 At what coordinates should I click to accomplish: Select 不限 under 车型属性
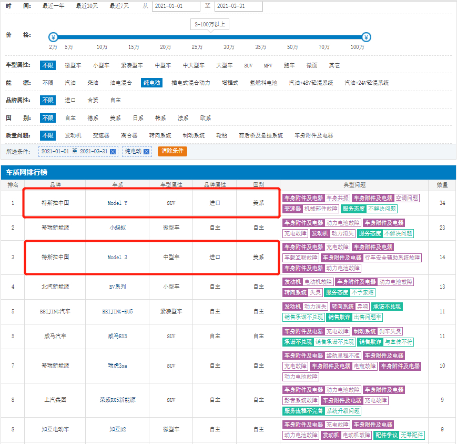click(x=48, y=65)
